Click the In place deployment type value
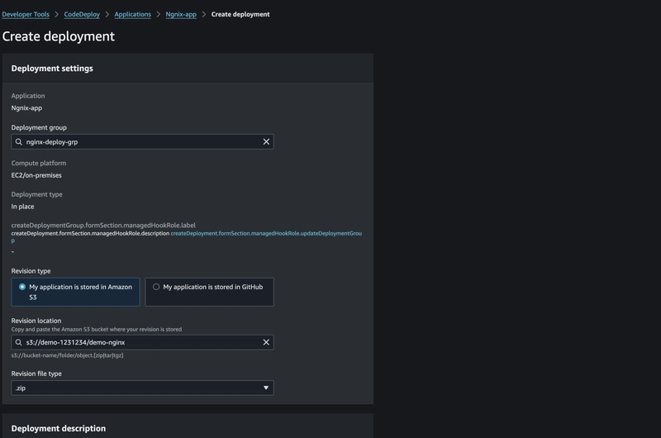The image size is (661, 438). click(23, 207)
